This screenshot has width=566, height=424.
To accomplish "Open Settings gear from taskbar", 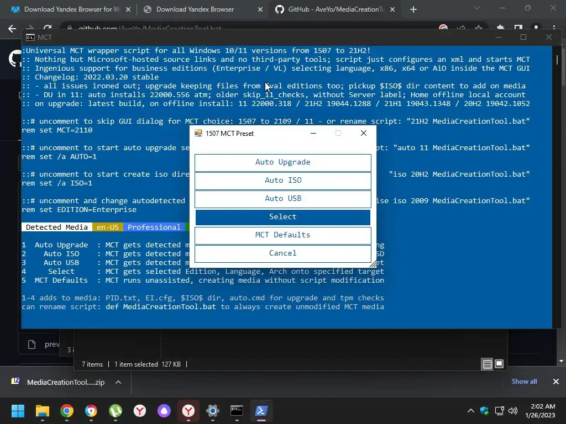I will click(213, 411).
